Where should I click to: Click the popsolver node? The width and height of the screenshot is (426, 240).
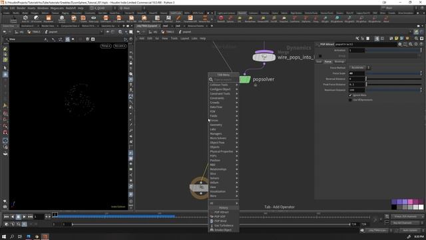pyautogui.click(x=245, y=79)
